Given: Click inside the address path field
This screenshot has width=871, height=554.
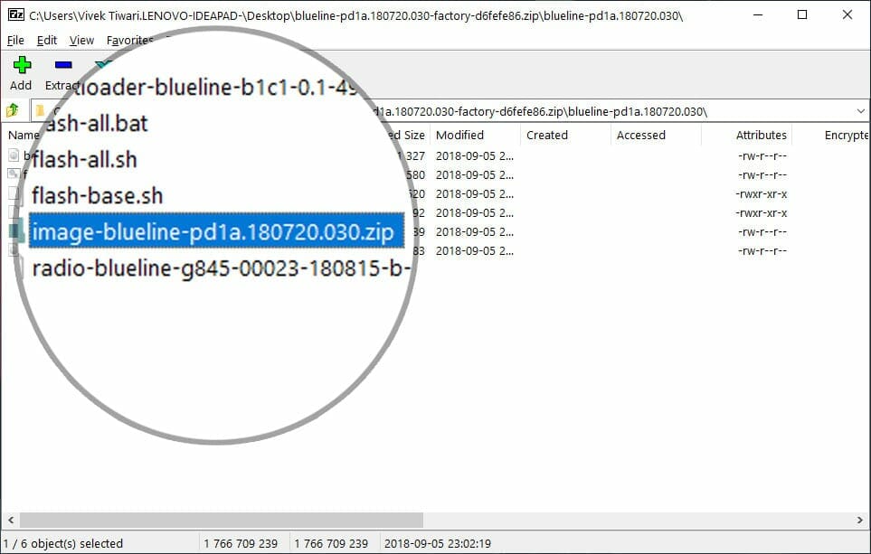Looking at the screenshot, I should tap(543, 111).
